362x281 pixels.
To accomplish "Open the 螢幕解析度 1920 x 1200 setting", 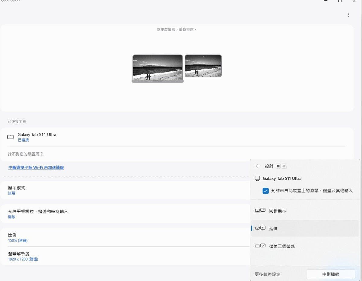I will pyautogui.click(x=125, y=256).
